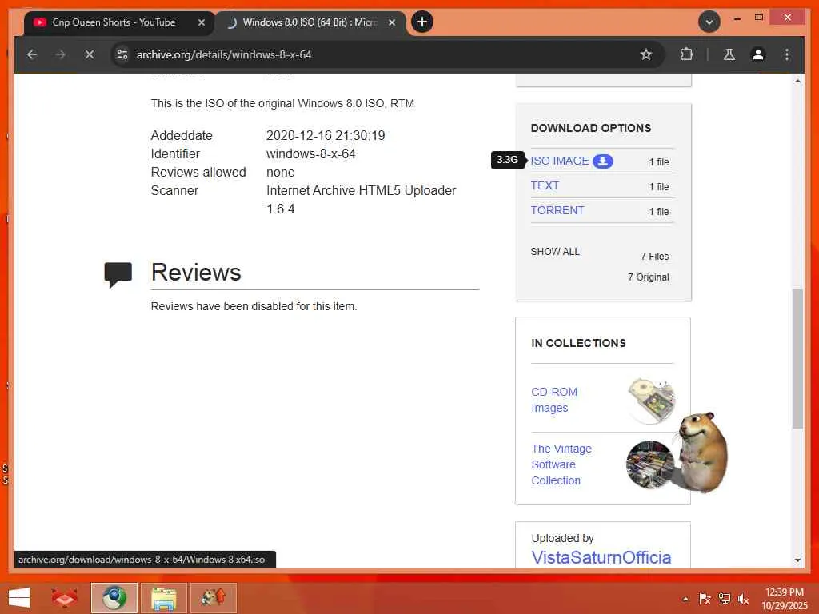Image resolution: width=819 pixels, height=614 pixels.
Task: Click the Chrome globe taskbar icon
Action: pyautogui.click(x=114, y=598)
